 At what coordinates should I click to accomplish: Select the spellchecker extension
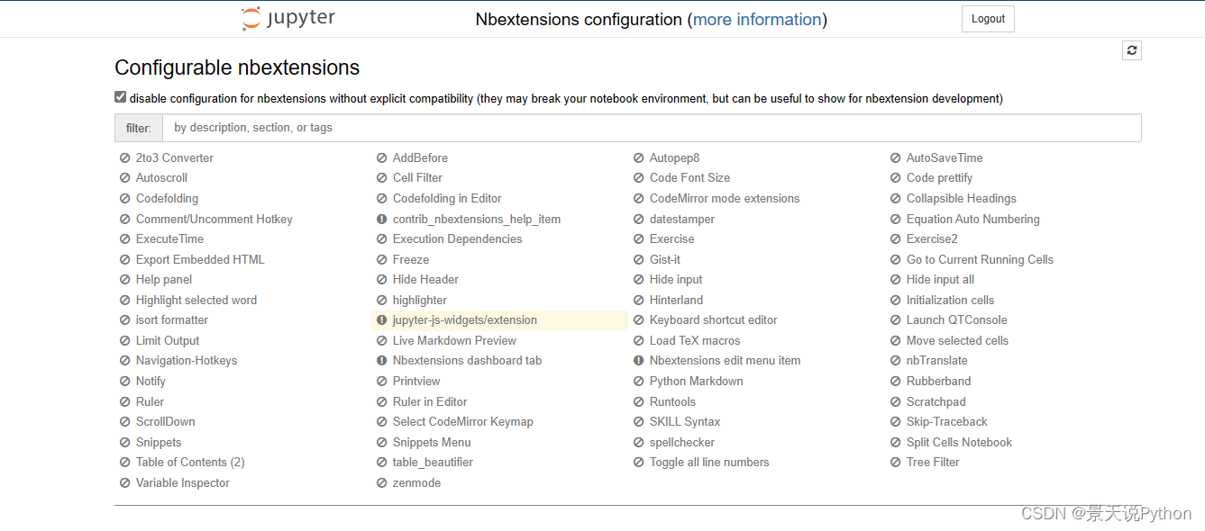point(682,443)
